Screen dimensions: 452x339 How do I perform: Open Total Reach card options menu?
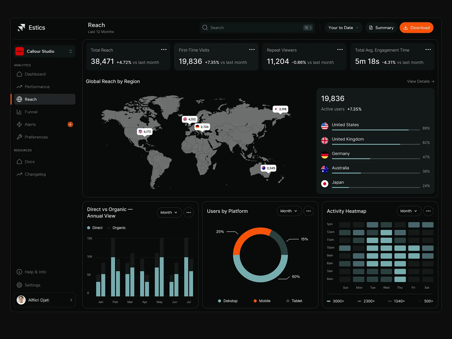(164, 49)
